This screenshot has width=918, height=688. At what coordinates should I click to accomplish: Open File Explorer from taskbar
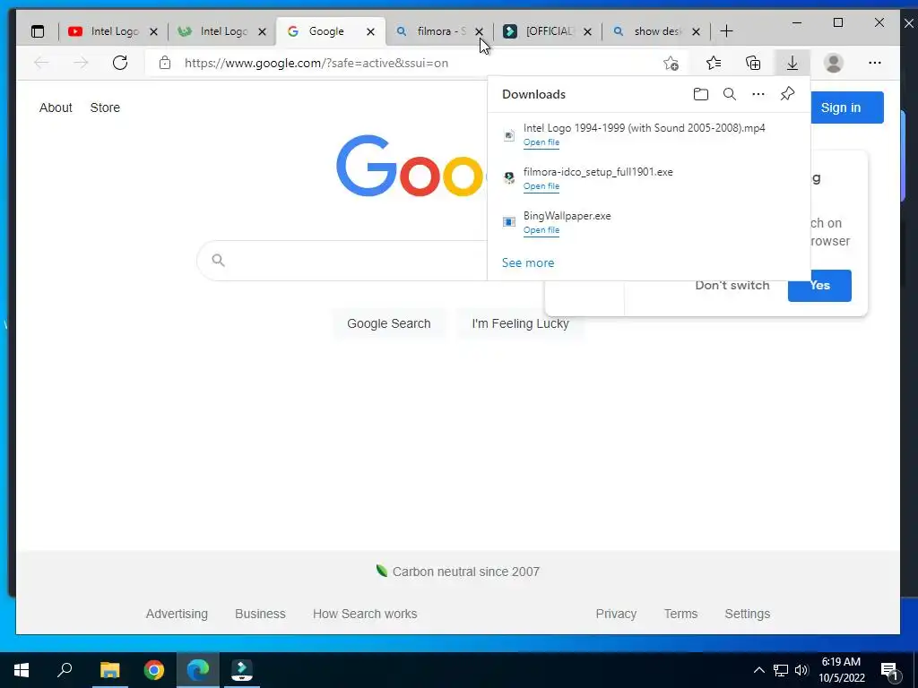109,670
